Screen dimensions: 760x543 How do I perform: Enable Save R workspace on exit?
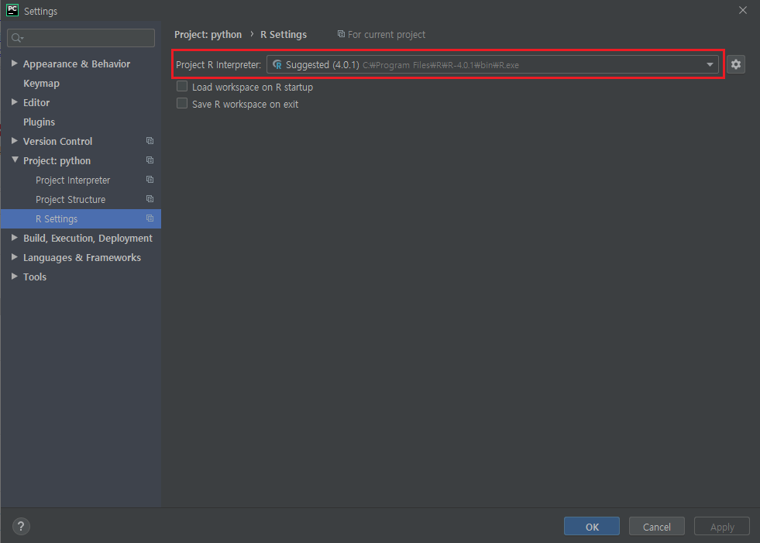click(x=181, y=102)
